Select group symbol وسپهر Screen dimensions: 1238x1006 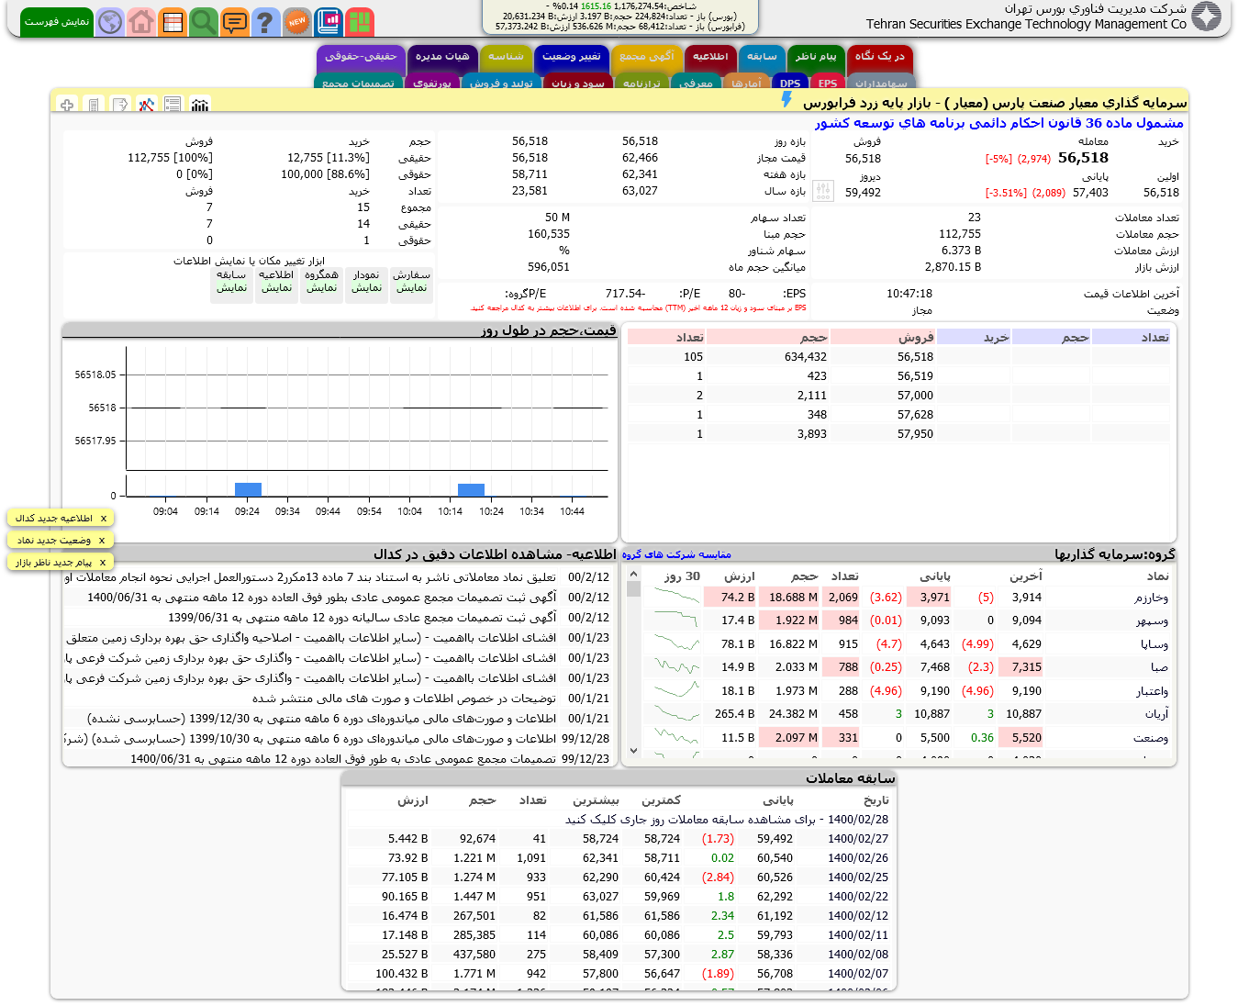(x=1154, y=620)
